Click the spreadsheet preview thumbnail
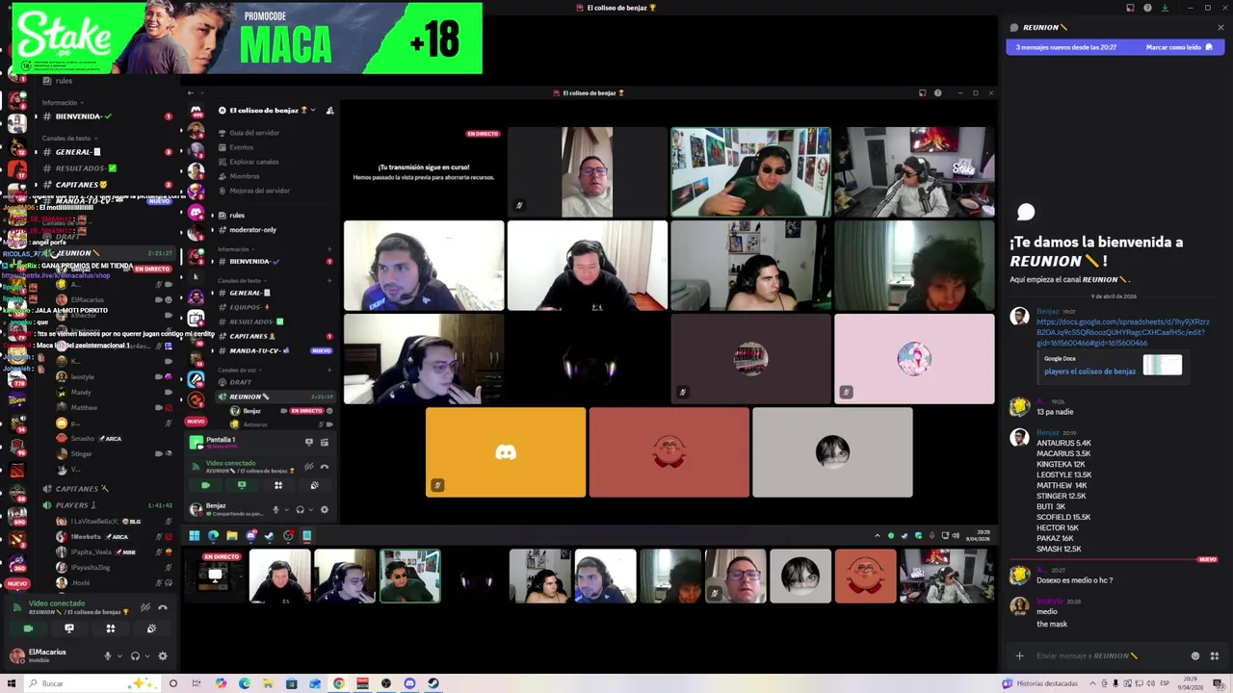 pos(1163,365)
